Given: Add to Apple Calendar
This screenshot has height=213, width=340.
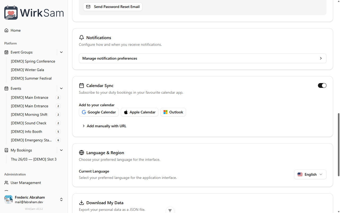Looking at the screenshot, I should tap(139, 112).
